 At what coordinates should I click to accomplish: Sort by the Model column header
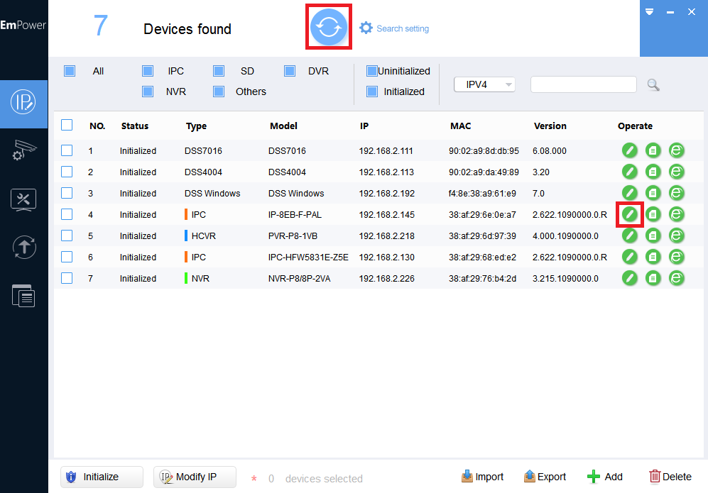(x=283, y=126)
